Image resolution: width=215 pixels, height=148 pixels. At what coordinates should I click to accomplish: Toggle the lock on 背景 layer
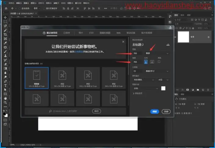[x=209, y=37]
